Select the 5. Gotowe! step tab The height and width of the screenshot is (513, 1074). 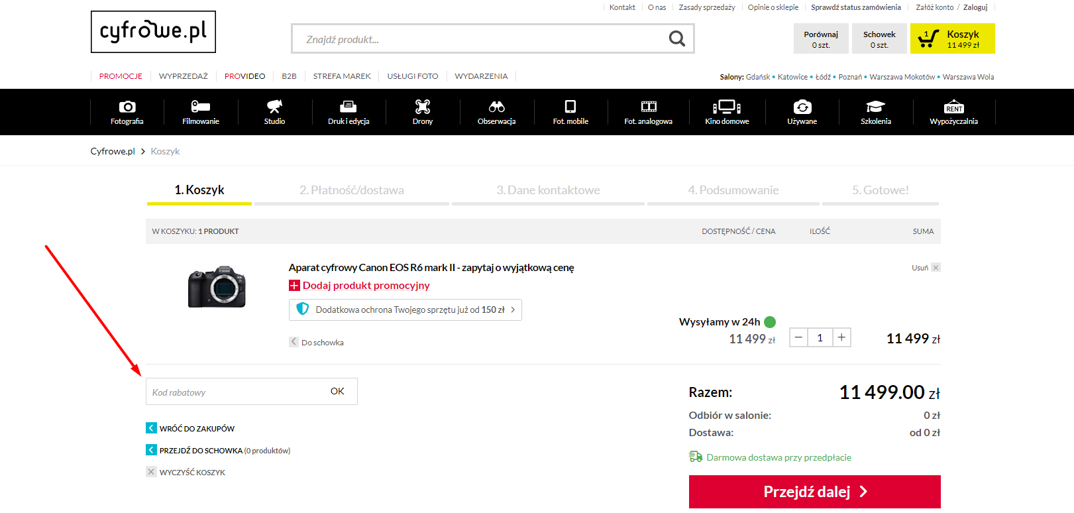(x=881, y=191)
